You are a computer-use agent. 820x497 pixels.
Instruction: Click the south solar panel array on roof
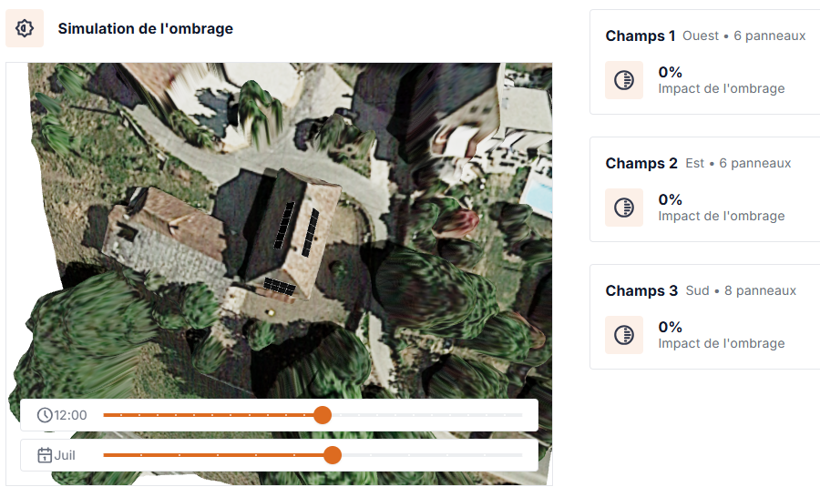click(x=280, y=286)
